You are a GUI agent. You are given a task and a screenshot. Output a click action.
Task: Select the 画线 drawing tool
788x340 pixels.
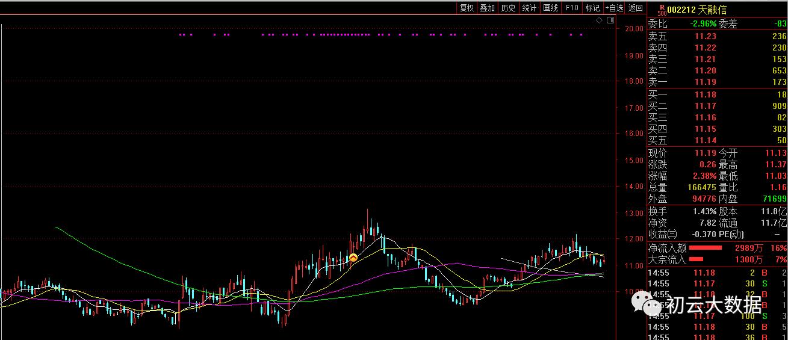tap(551, 8)
